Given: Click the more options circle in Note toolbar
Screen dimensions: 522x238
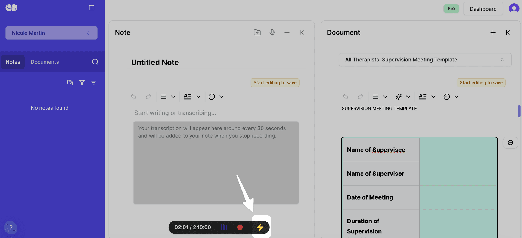Looking at the screenshot, I should pos(212,97).
